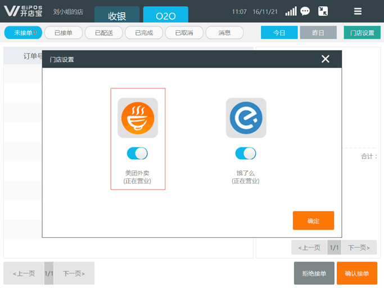Click the store name 刘小姐的店
This screenshot has height=288, width=384.
(x=68, y=12)
